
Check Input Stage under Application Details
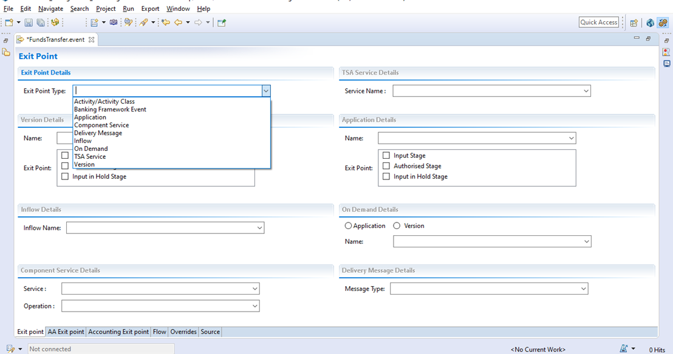(386, 156)
